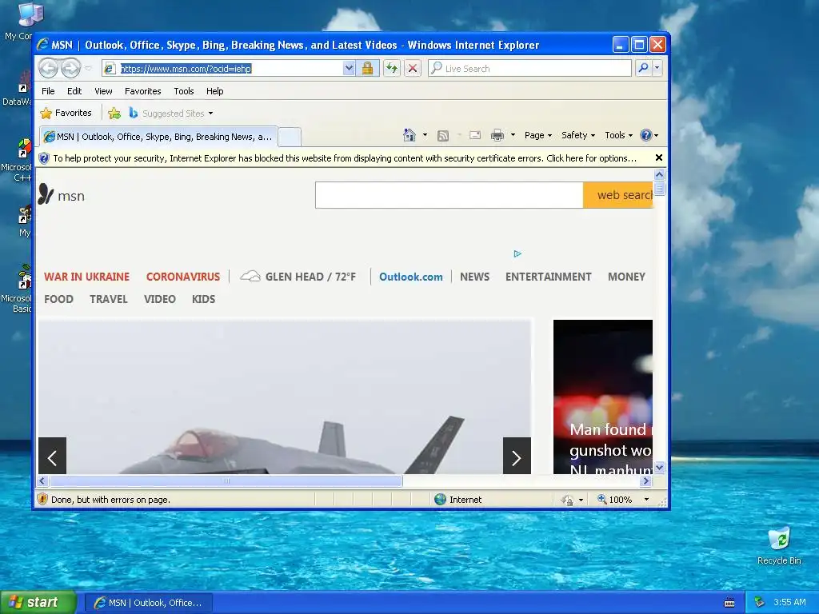Click the AdChoices triangle icon
This screenshot has height=614, width=819.
[517, 253]
